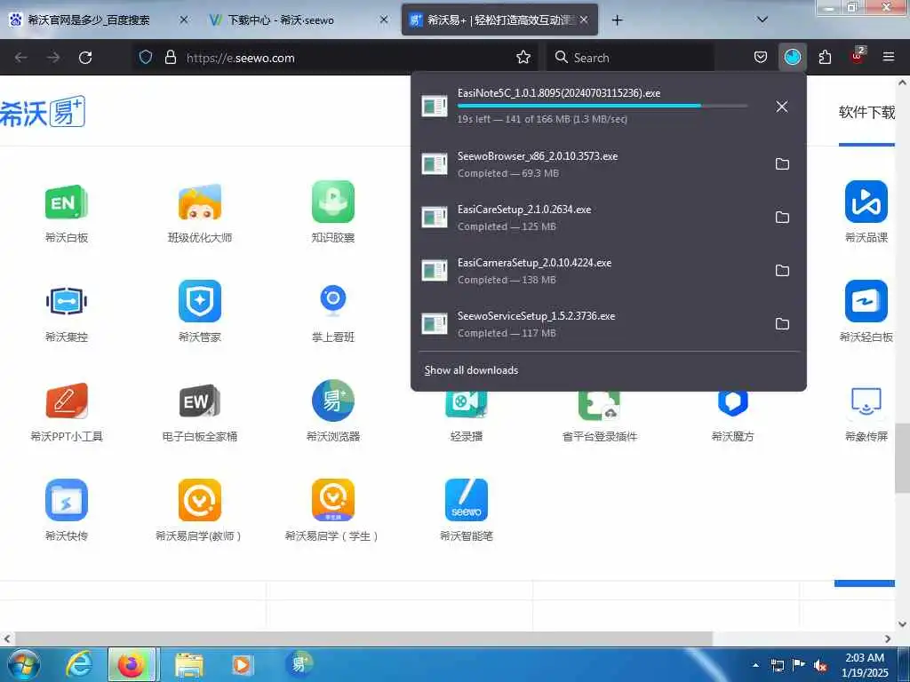Open the 希沃白板 EN app icon
Image resolution: width=910 pixels, height=682 pixels.
tap(66, 202)
